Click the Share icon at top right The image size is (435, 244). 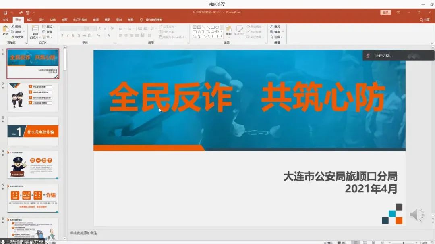coord(424,19)
